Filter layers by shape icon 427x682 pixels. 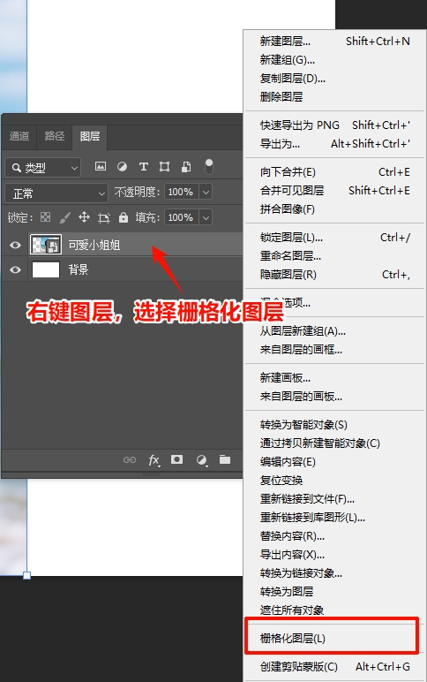(x=164, y=166)
